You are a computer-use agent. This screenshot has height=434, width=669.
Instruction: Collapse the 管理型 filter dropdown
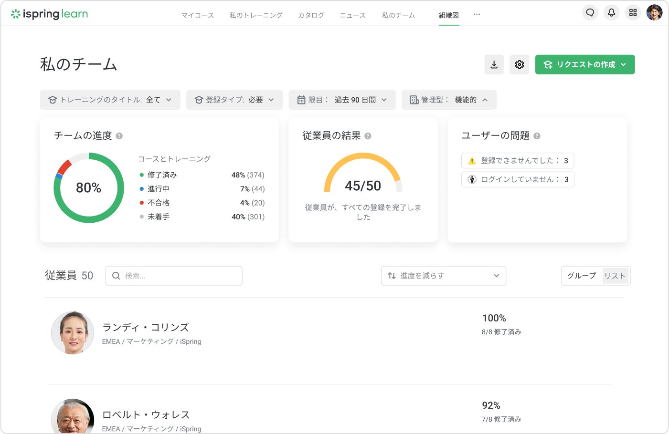click(x=449, y=100)
